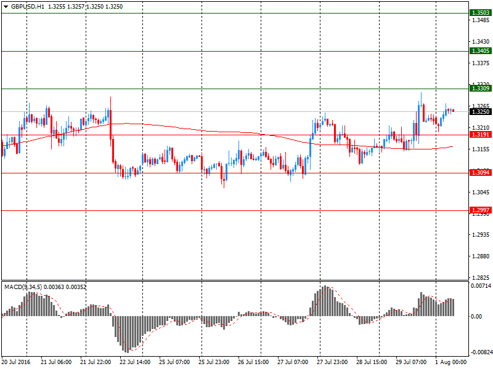The image size is (493, 369).
Task: Click the 25 Jul 23:00 time label
Action: [x=214, y=362]
